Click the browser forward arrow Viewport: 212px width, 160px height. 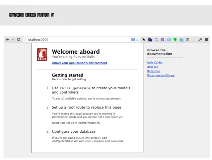tap(13, 40)
